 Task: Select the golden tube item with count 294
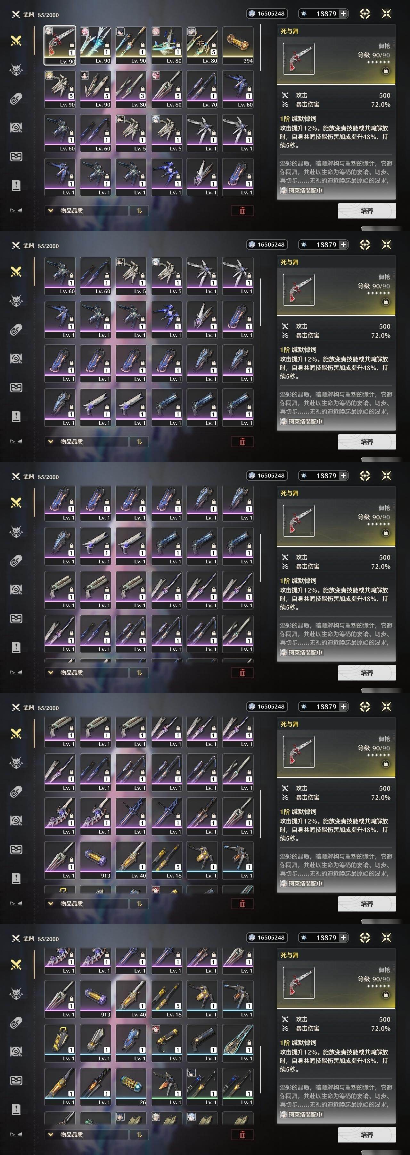click(x=238, y=45)
